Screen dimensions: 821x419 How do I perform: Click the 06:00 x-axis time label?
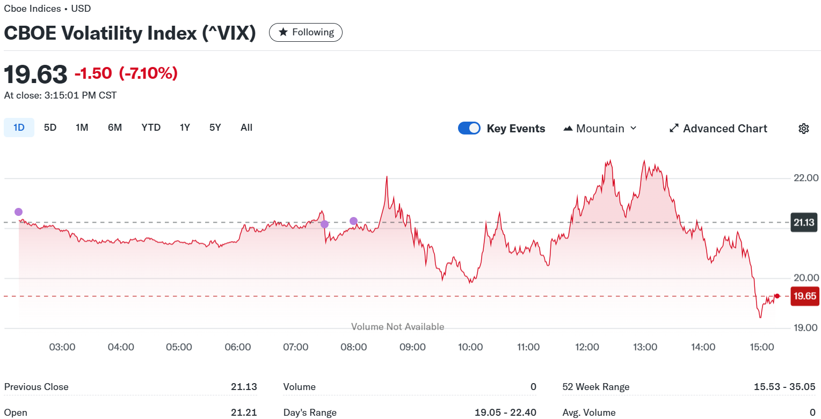(x=237, y=347)
